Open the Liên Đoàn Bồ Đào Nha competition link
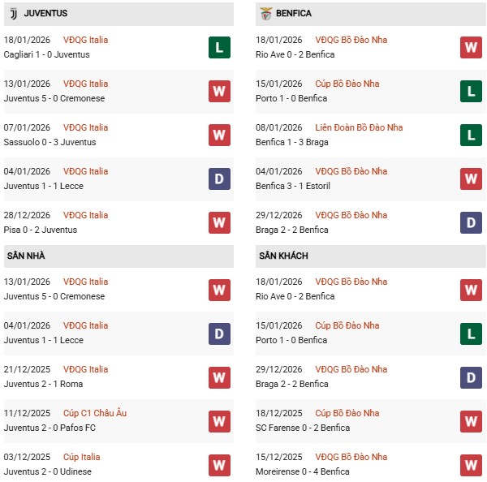This screenshot has width=487, height=482. point(359,127)
